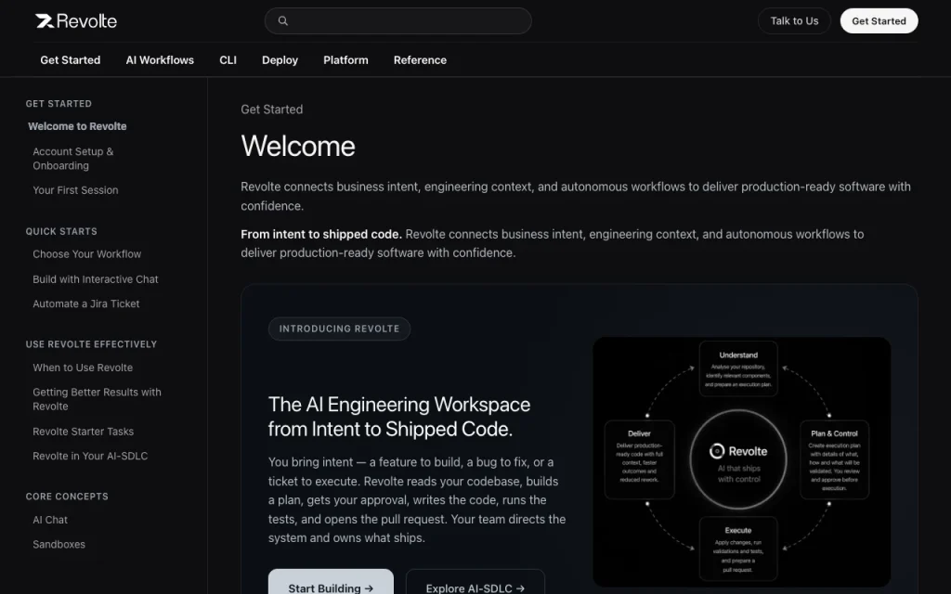Switch to the Reference tab

pos(420,60)
